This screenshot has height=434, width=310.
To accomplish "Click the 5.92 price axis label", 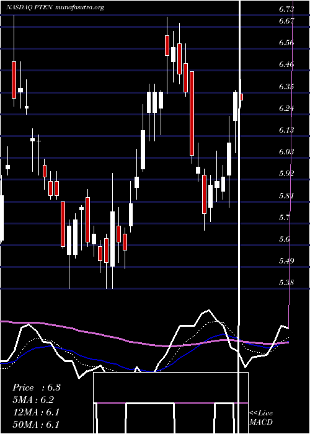I will coord(286,174).
